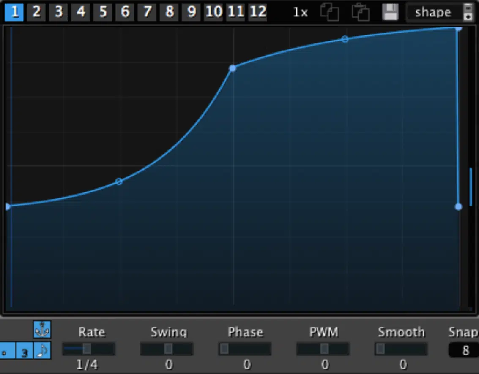Select the lower point on the right vertical edge

[x=459, y=207]
